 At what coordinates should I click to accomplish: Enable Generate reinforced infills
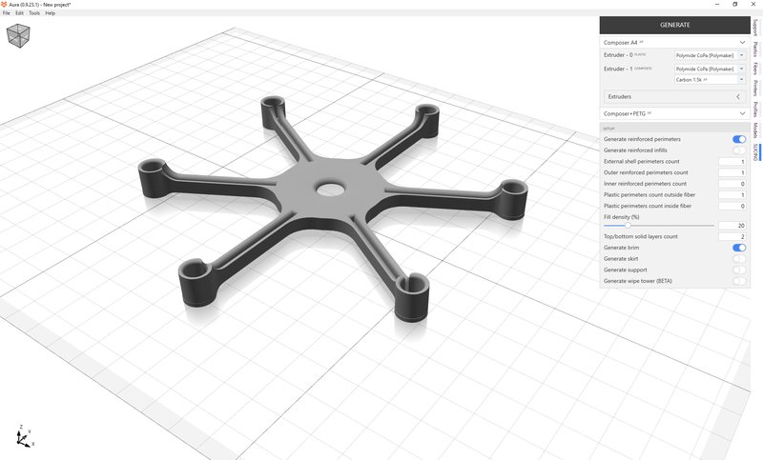[738, 150]
